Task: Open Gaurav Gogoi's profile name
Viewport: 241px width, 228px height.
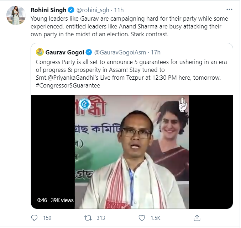Action: tap(65, 52)
